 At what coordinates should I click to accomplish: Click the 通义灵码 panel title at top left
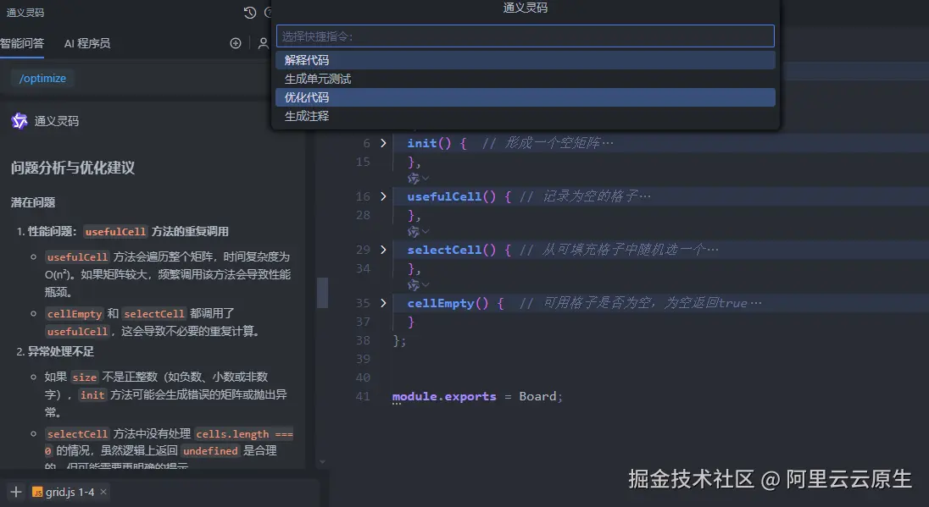pyautogui.click(x=25, y=13)
